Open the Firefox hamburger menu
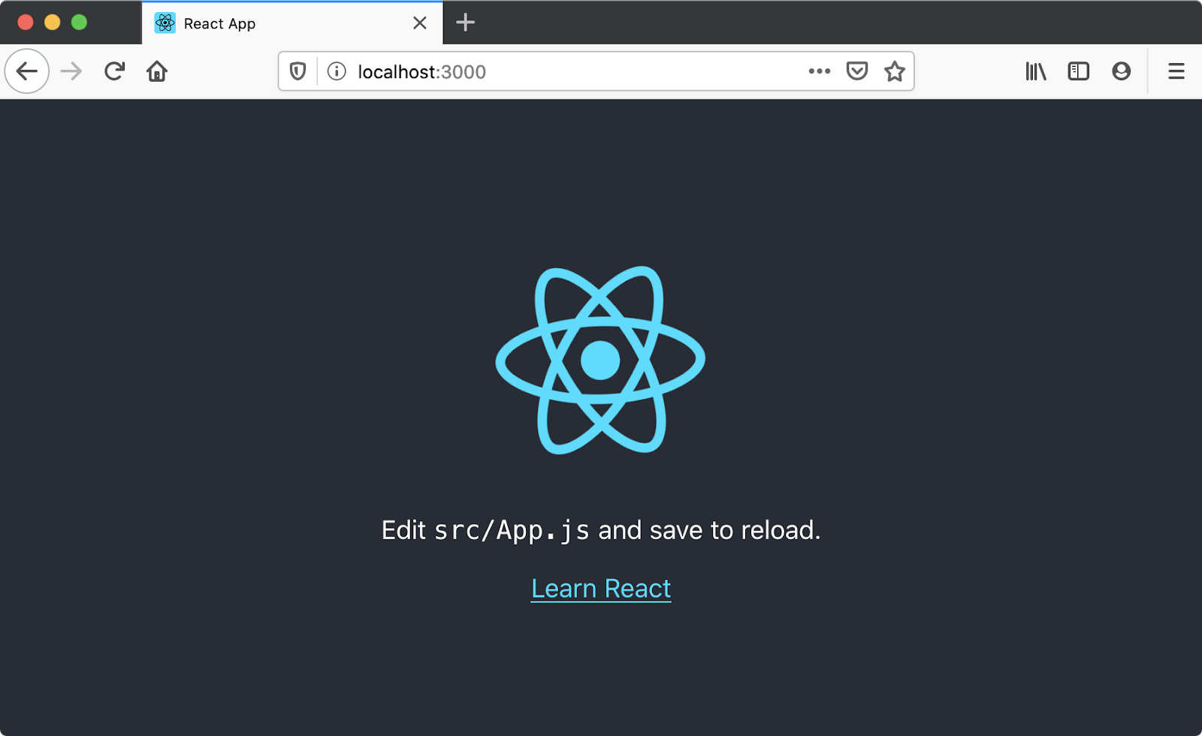The image size is (1202, 736). coord(1176,71)
